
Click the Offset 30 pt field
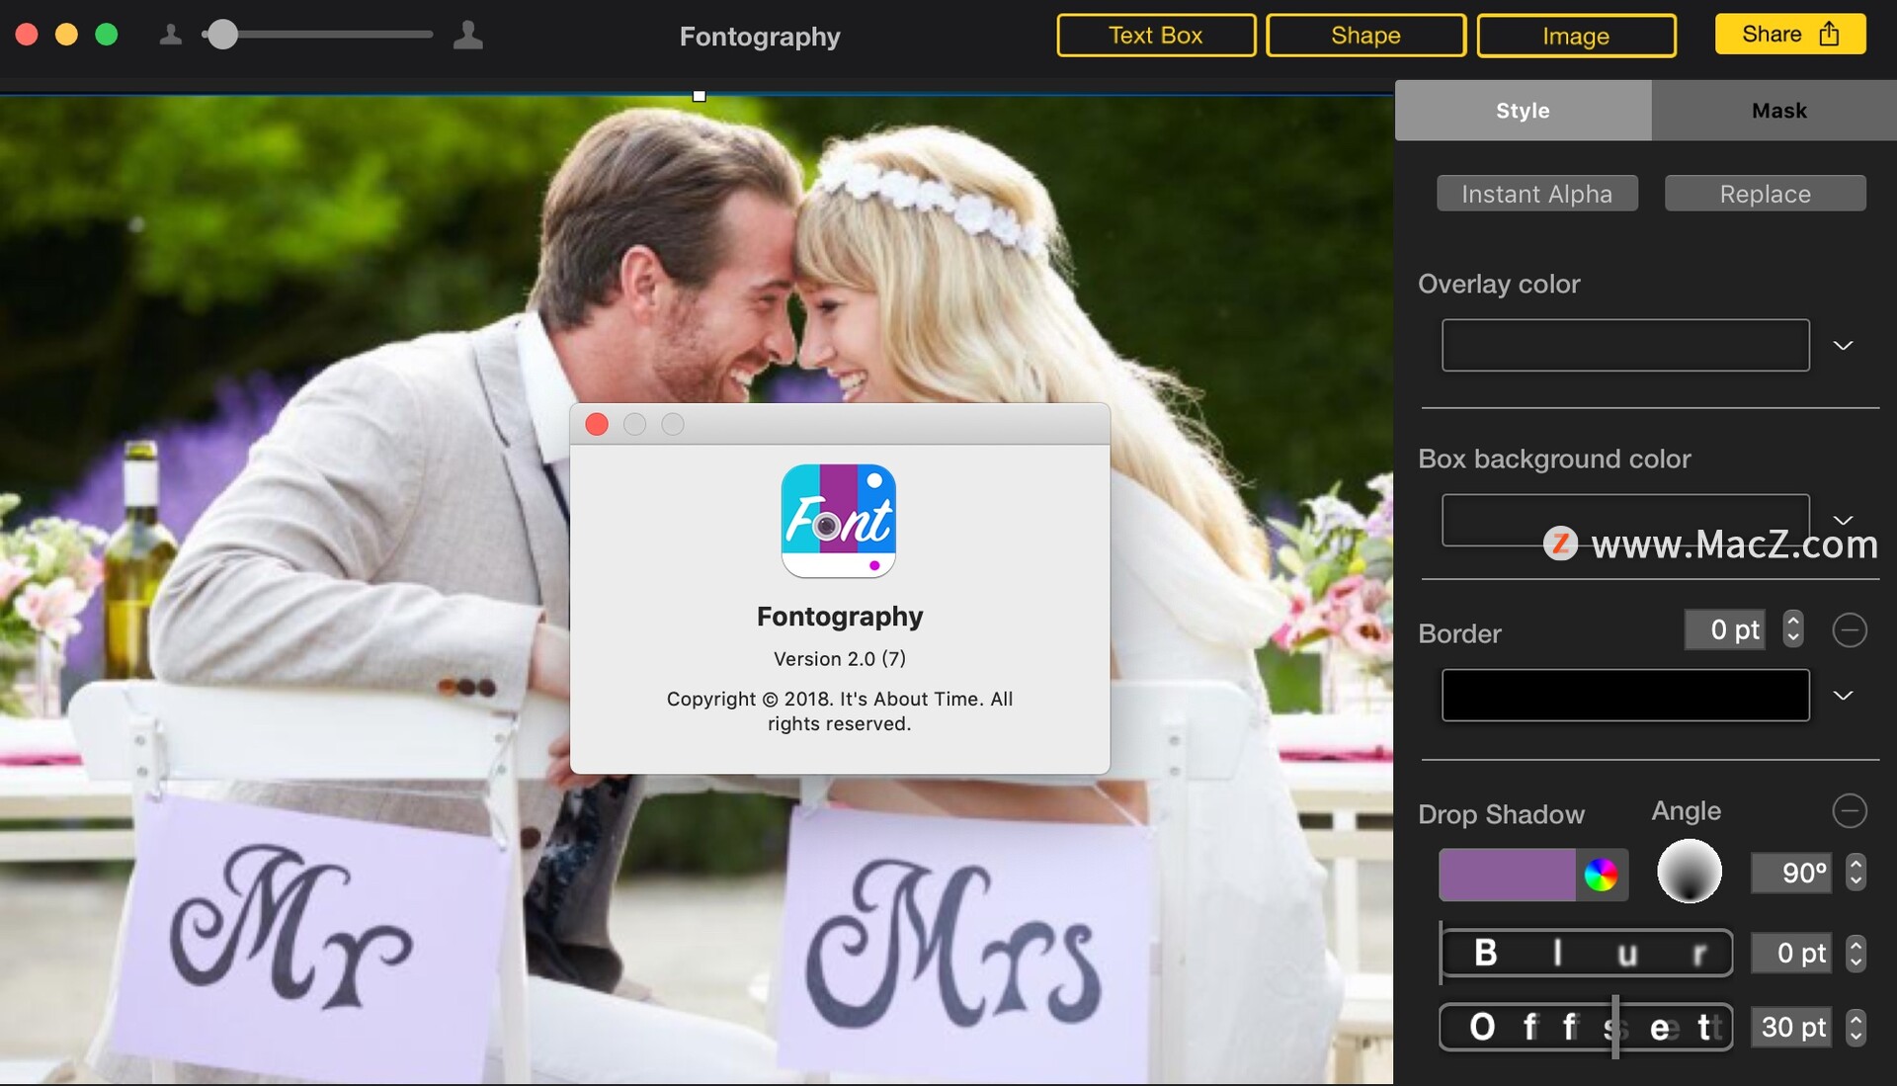(1790, 1028)
